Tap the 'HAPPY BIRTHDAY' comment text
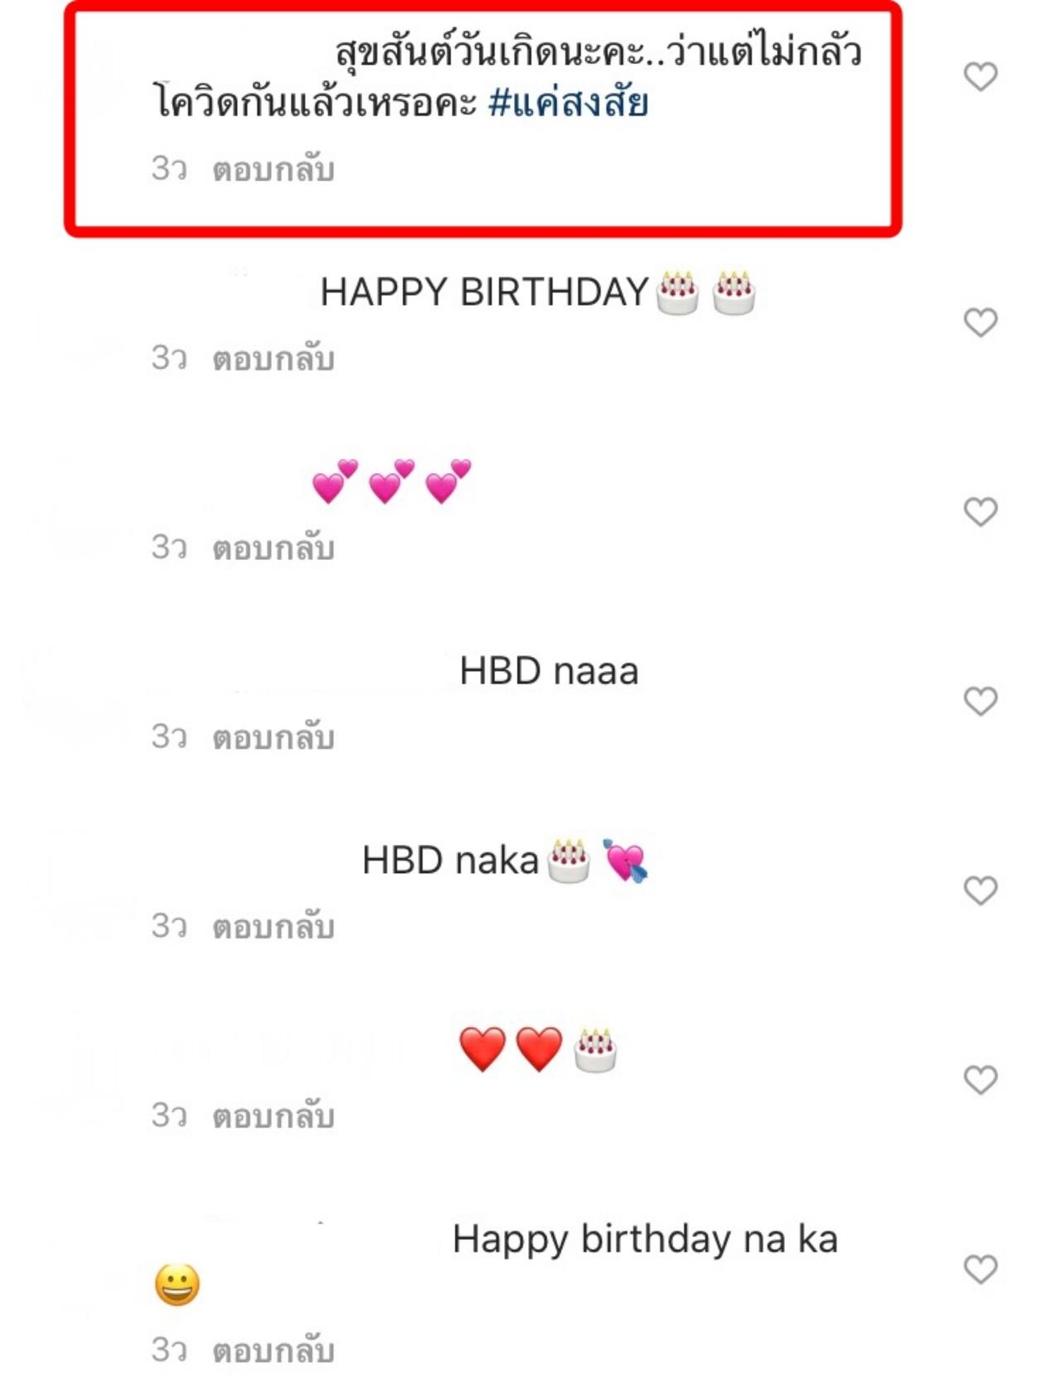Image resolution: width=1060 pixels, height=1385 pixels. tap(484, 292)
